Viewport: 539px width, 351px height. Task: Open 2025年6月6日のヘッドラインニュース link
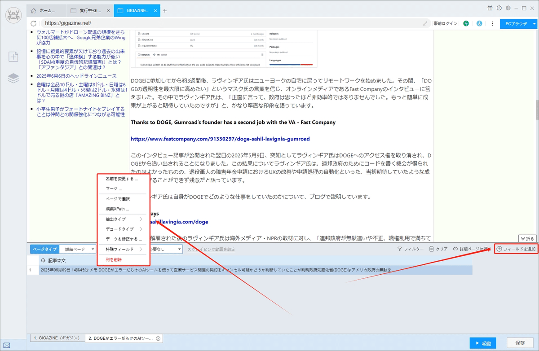tap(76, 76)
